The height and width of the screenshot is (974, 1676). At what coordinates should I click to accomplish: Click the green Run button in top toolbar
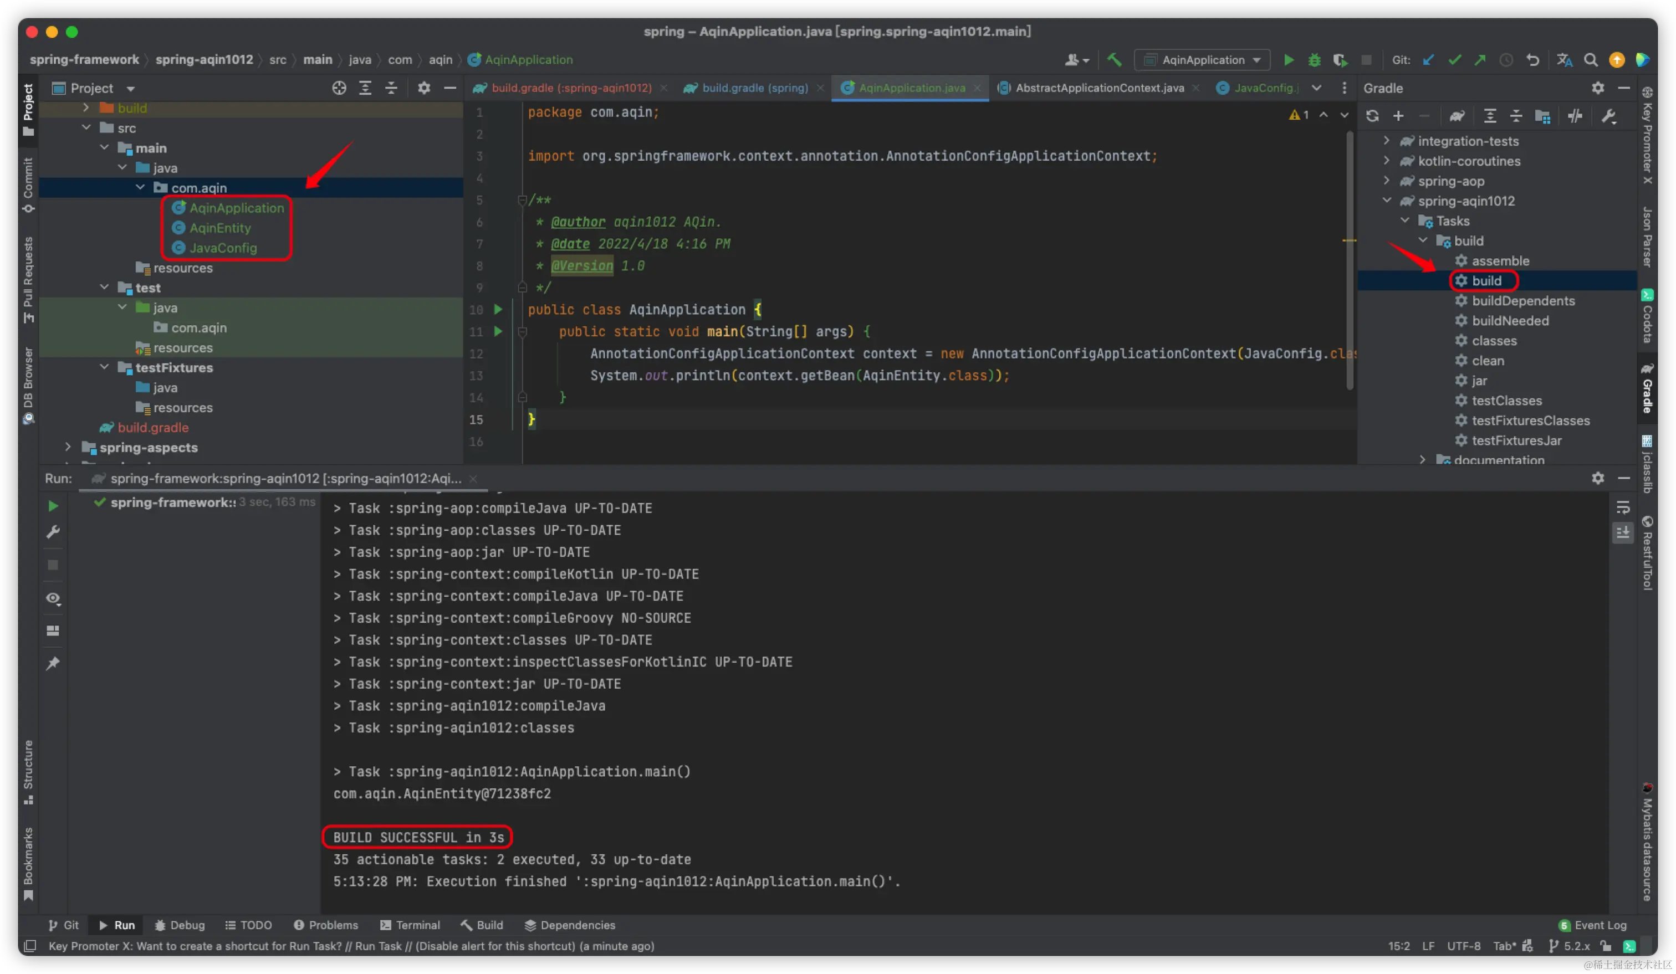click(x=1288, y=60)
